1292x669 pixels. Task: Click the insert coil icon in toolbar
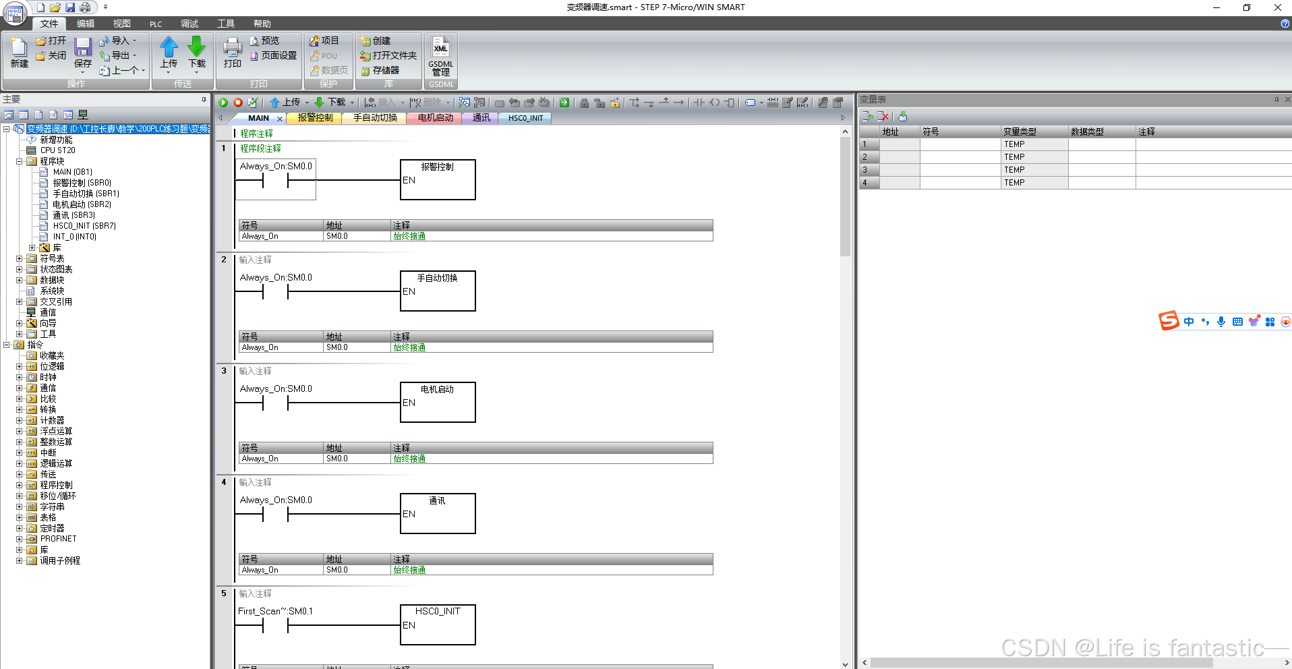tap(714, 103)
